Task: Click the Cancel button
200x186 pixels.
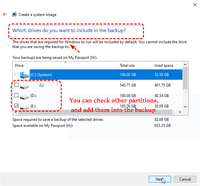Action: coord(185,179)
